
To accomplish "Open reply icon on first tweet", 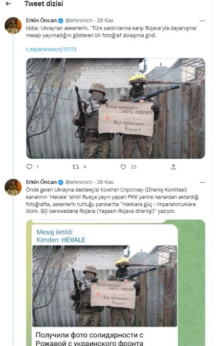I will [29, 166].
